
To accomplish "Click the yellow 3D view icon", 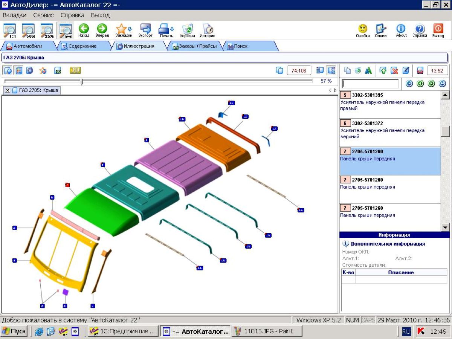I will (75, 70).
